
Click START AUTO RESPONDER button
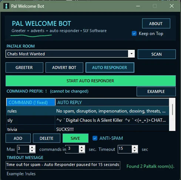[x=91, y=81]
